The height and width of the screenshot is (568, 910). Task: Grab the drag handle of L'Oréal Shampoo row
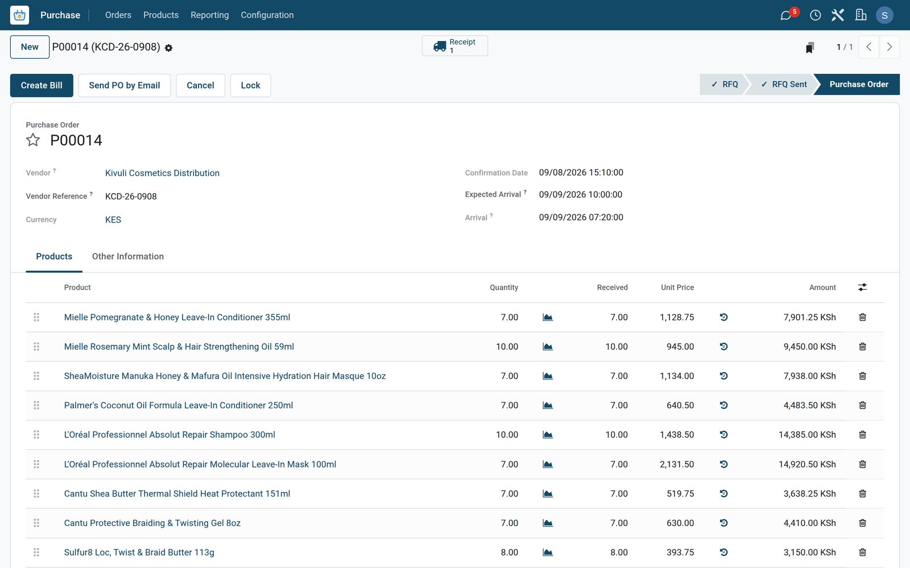point(36,435)
